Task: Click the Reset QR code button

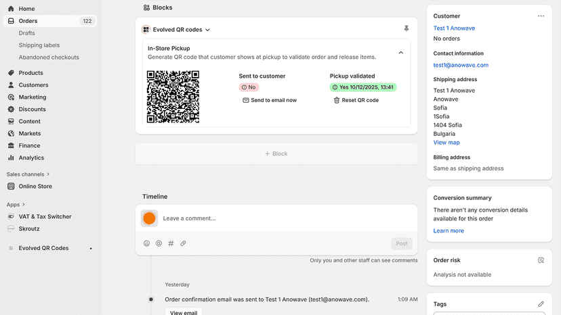Action: coord(356,100)
